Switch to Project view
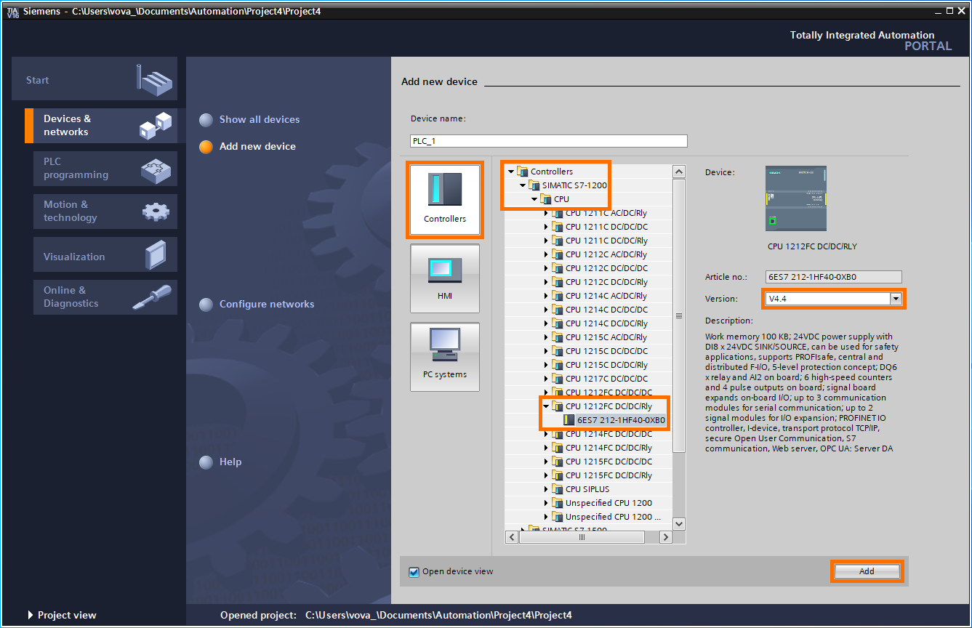 coord(61,615)
